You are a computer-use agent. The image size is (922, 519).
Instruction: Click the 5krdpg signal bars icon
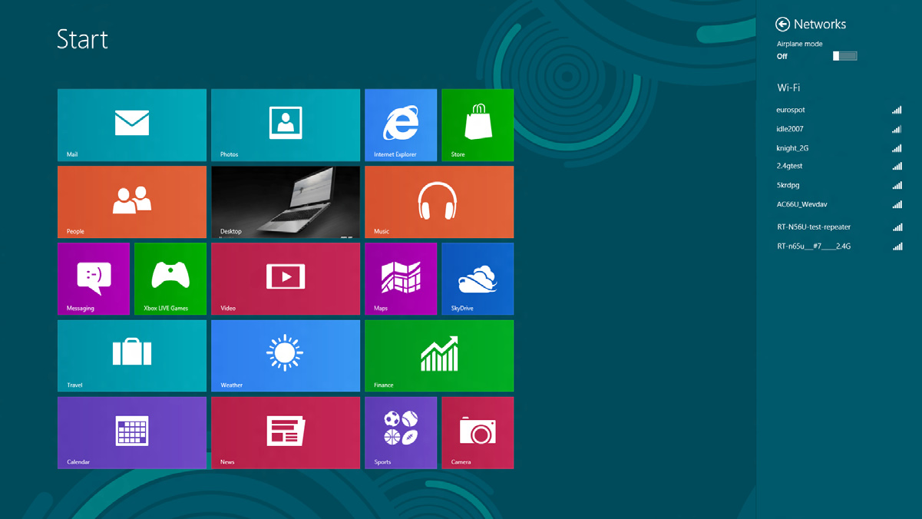897,185
